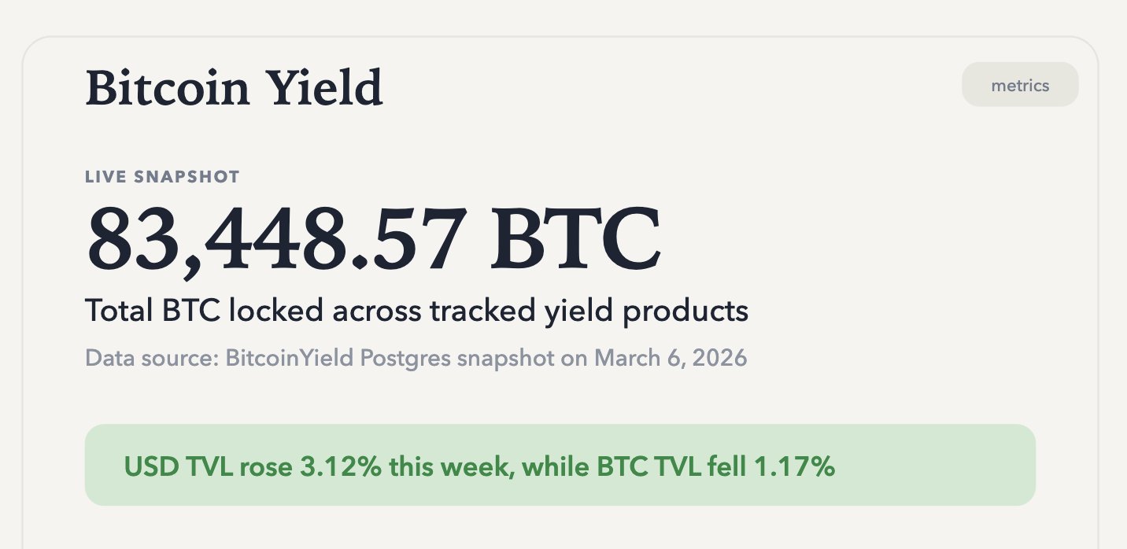The height and width of the screenshot is (549, 1127).
Task: Click the Bitcoin Yield page heading
Action: [x=234, y=88]
